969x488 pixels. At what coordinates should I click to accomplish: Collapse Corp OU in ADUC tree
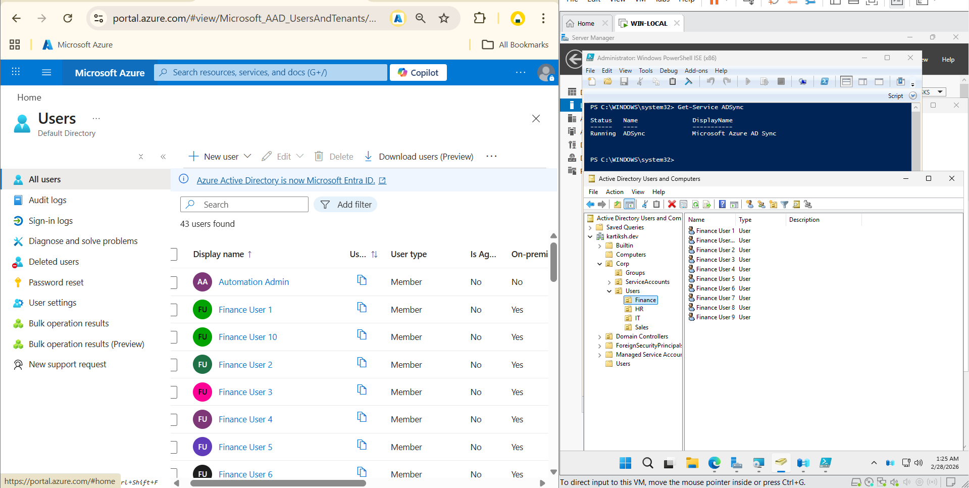coord(599,264)
